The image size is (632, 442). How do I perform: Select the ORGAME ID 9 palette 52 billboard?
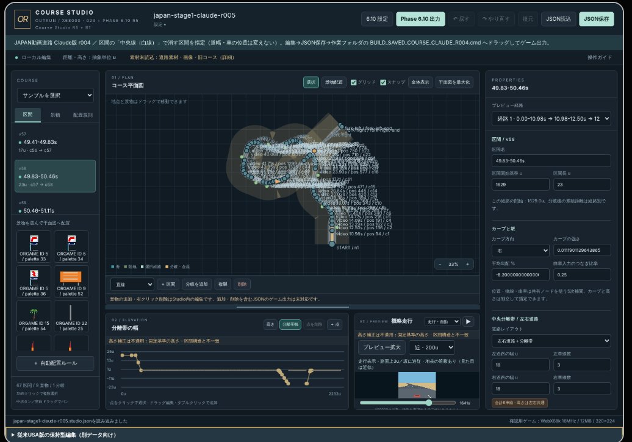[x=71, y=282]
